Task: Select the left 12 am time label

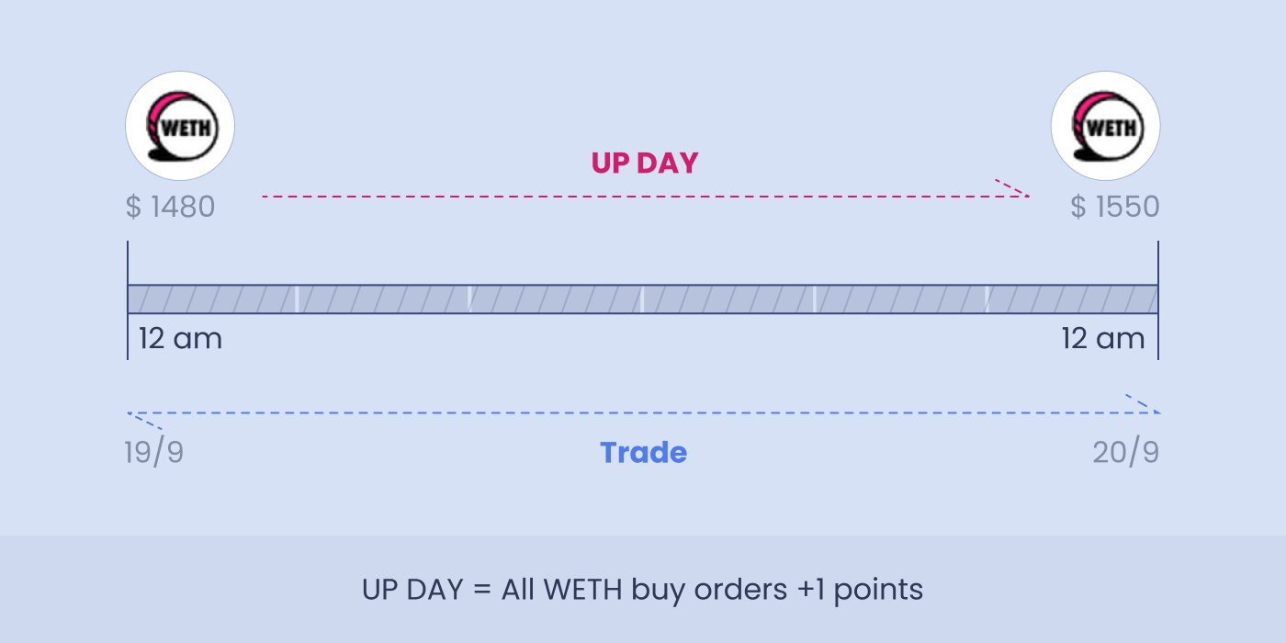Action: [180, 339]
